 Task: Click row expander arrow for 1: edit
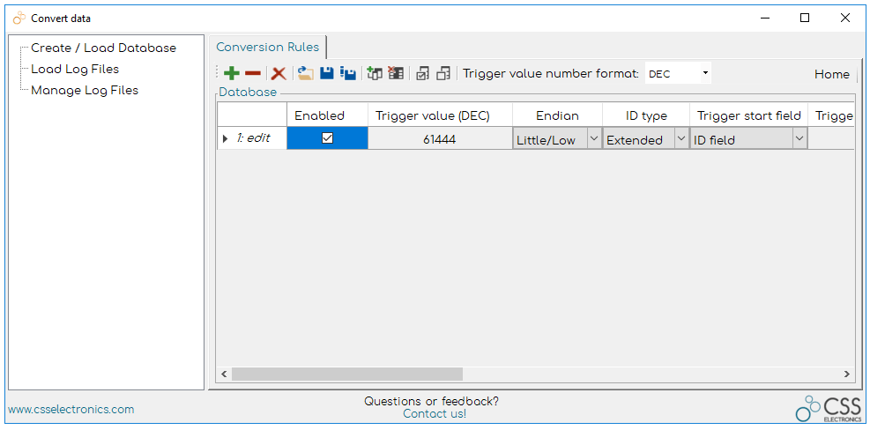(x=225, y=138)
